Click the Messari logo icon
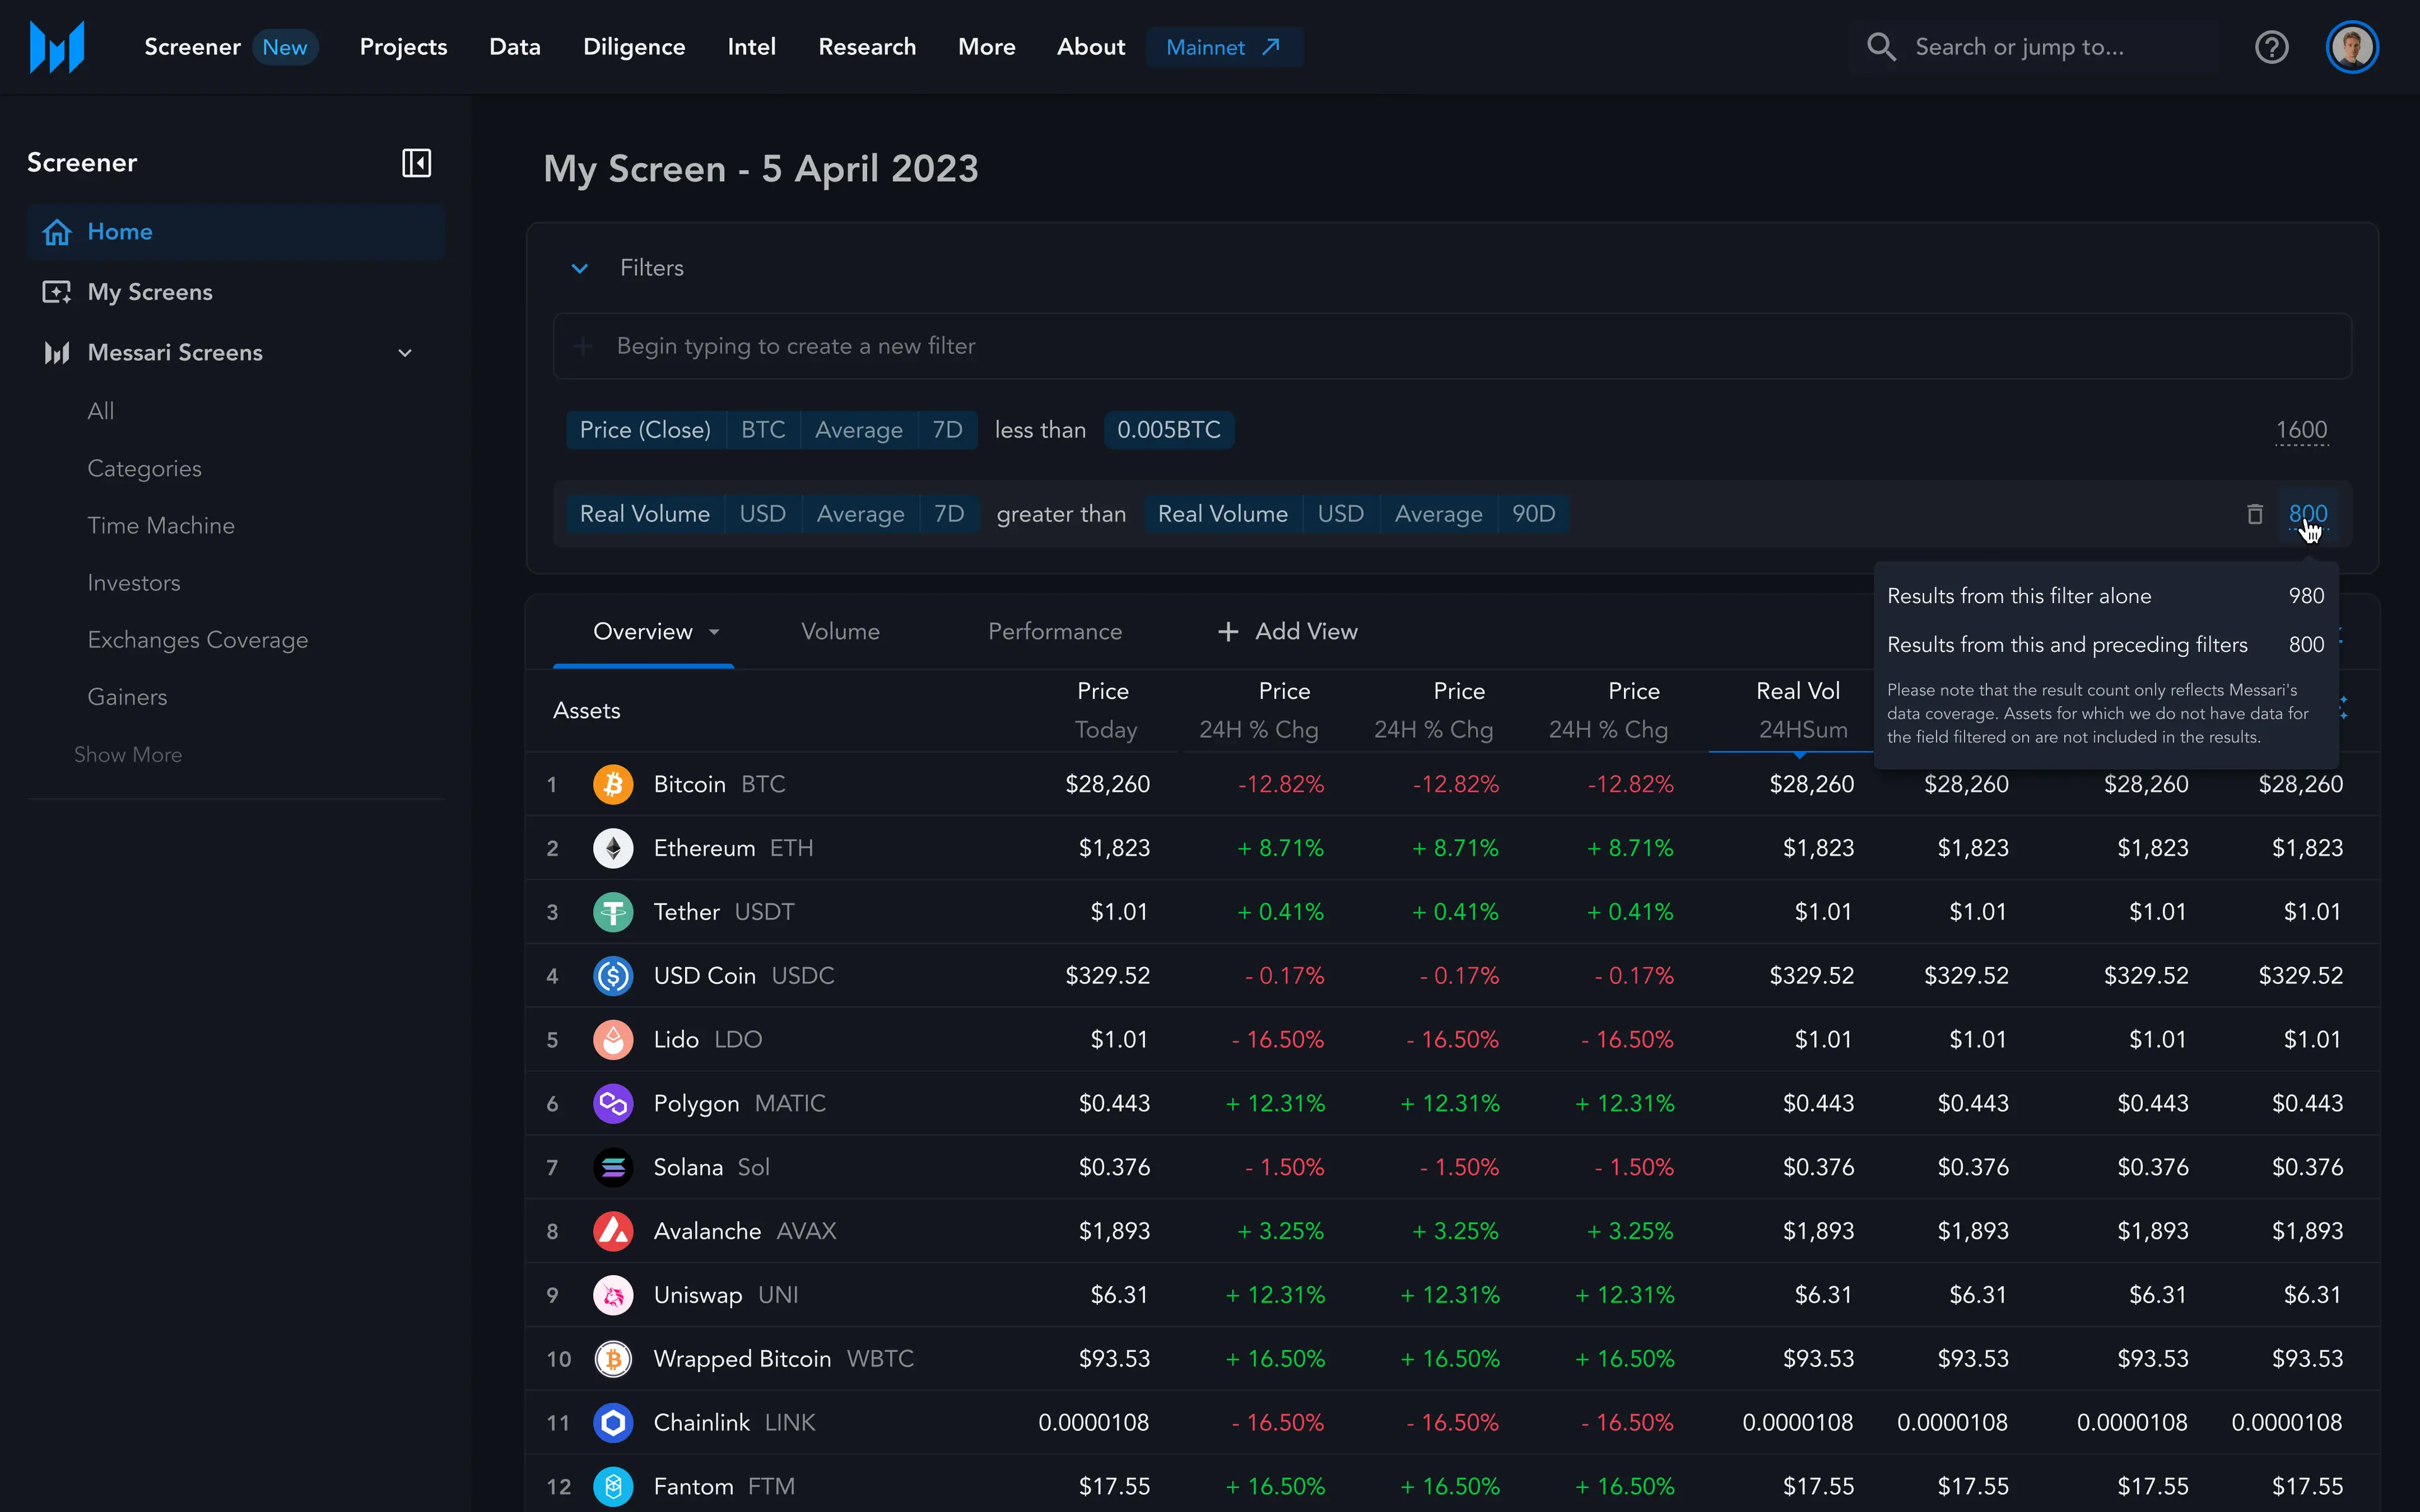The image size is (2420, 1512). [x=57, y=47]
